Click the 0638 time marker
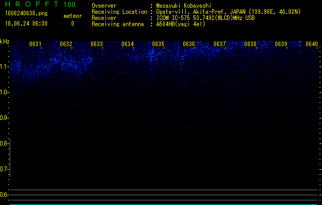Image resolution: width=322 pixels, height=205 pixels. coord(250,44)
